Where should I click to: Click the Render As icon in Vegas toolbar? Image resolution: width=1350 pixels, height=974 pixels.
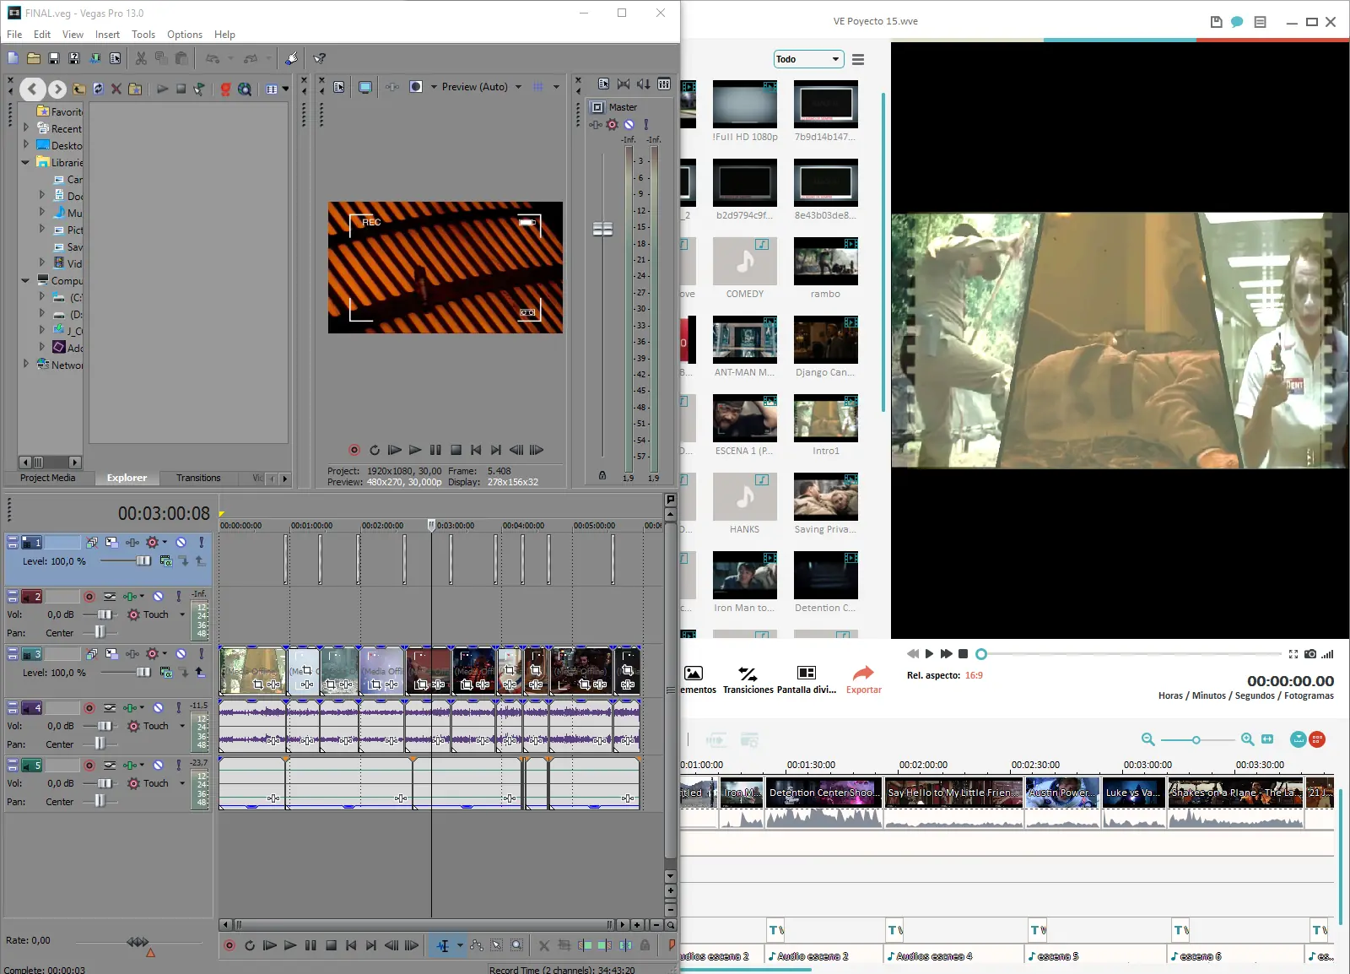(x=94, y=58)
